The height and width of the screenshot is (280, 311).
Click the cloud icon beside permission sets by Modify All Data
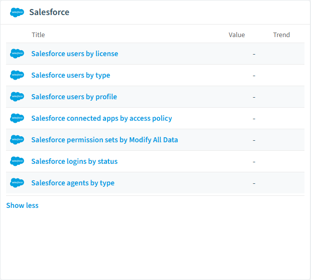coord(17,140)
